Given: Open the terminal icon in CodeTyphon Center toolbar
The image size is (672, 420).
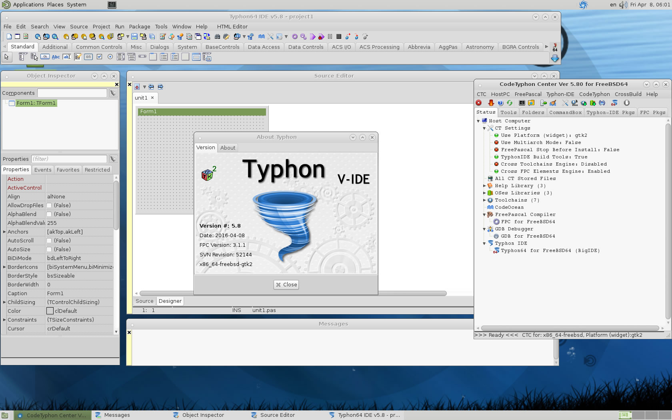Looking at the screenshot, I should point(522,103).
